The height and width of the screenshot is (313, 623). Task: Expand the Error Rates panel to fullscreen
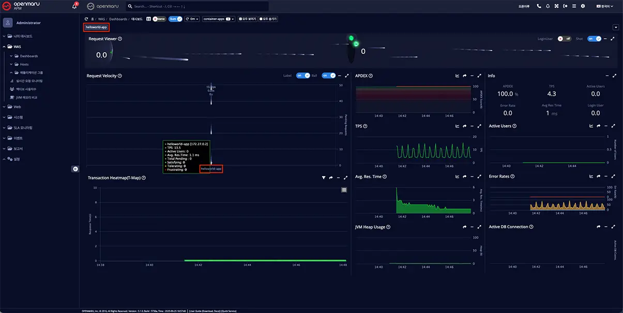point(613,176)
